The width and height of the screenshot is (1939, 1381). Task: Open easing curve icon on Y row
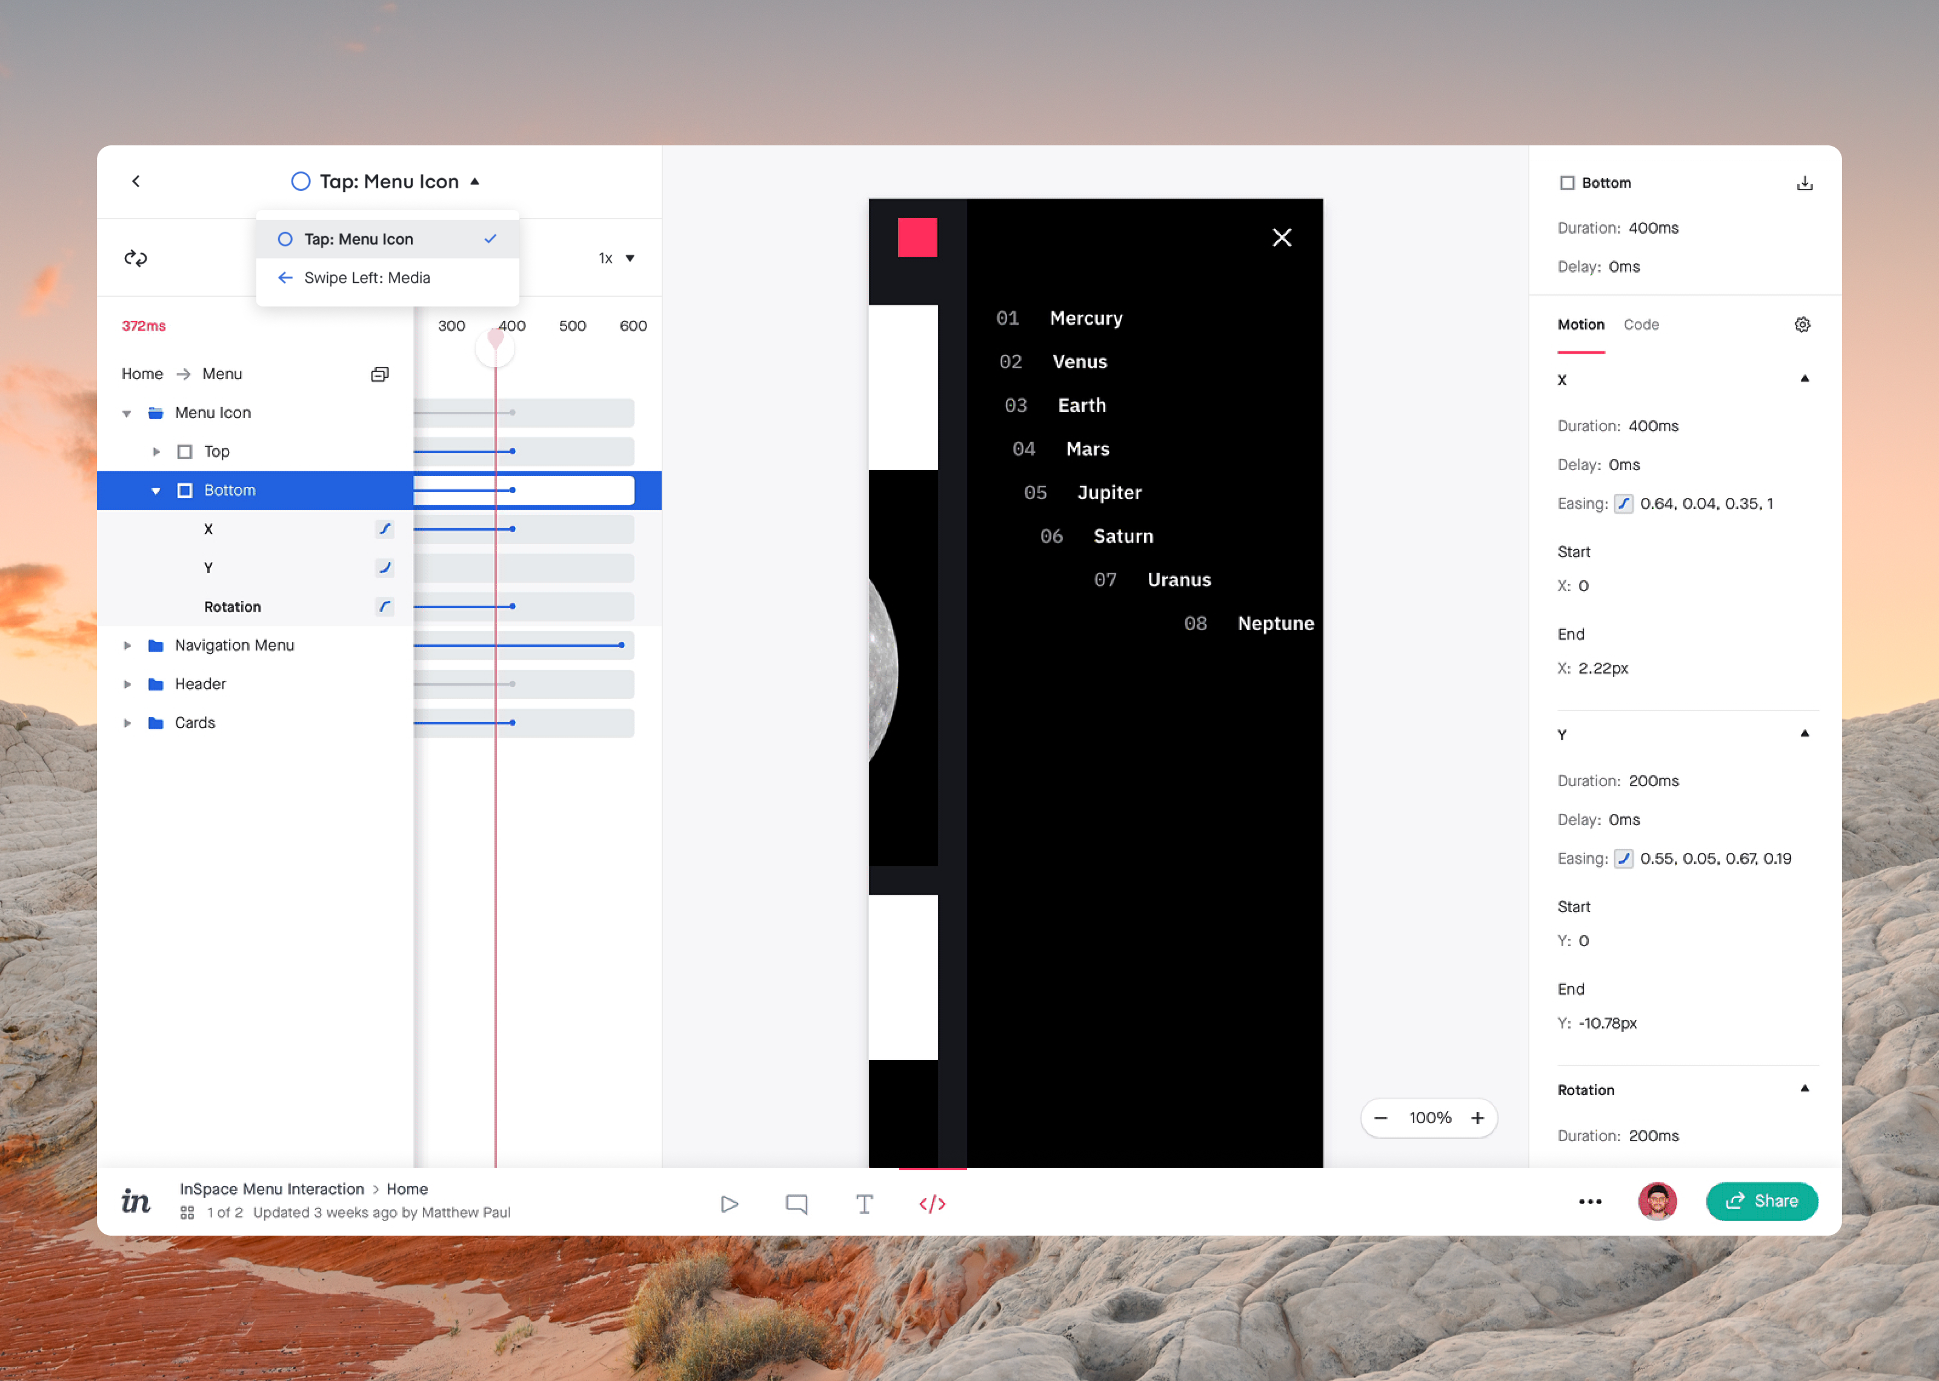[384, 567]
